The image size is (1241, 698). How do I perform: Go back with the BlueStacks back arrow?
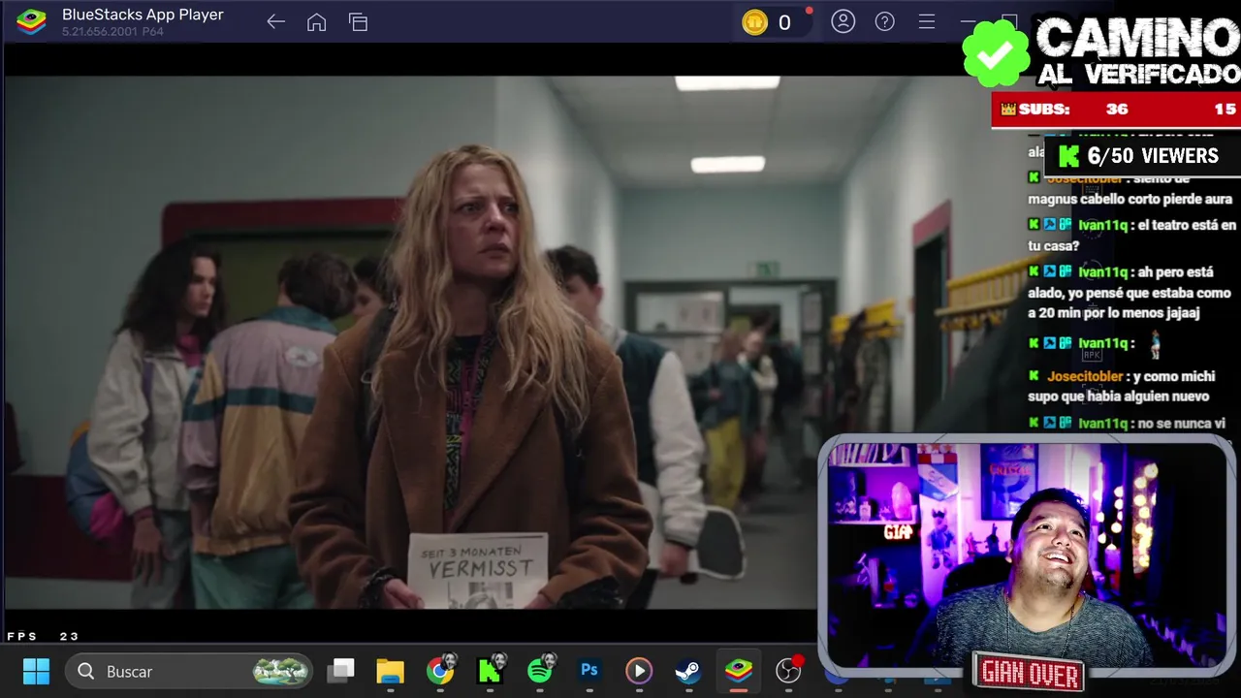click(276, 21)
